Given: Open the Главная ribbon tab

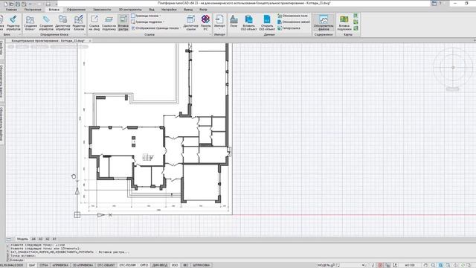Looking at the screenshot, I should click(11, 10).
